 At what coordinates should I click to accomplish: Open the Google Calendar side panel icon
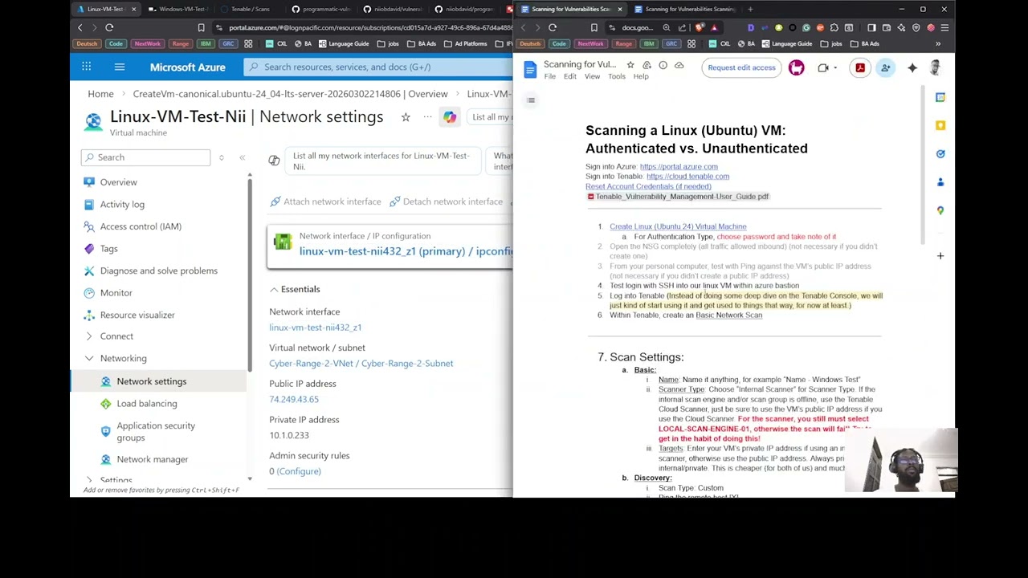click(940, 97)
